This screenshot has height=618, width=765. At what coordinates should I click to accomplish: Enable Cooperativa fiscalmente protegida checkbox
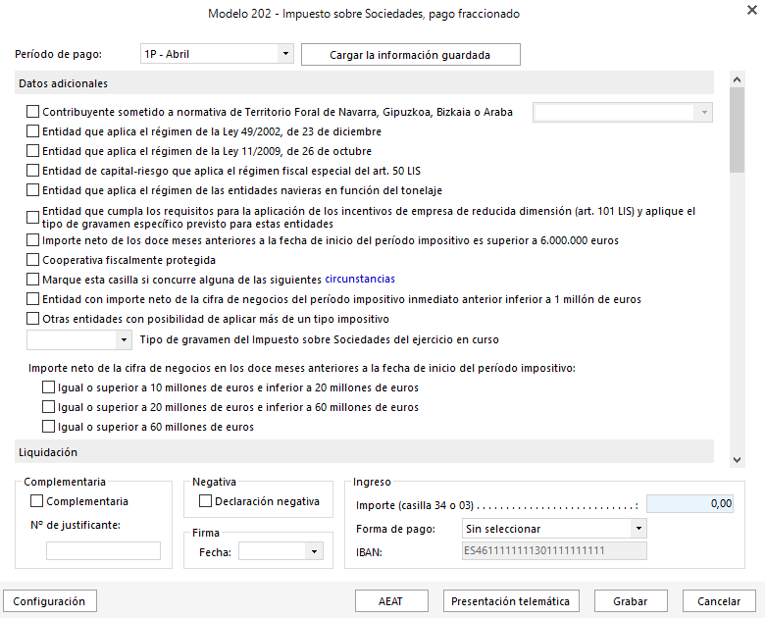coord(32,260)
